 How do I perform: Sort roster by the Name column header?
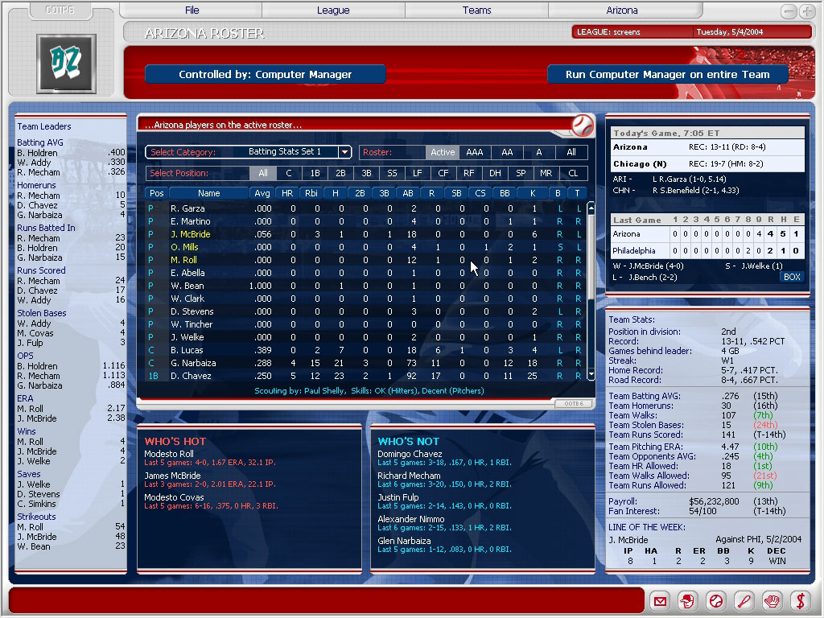[x=208, y=193]
